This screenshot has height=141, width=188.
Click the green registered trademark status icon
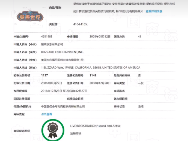53,130
